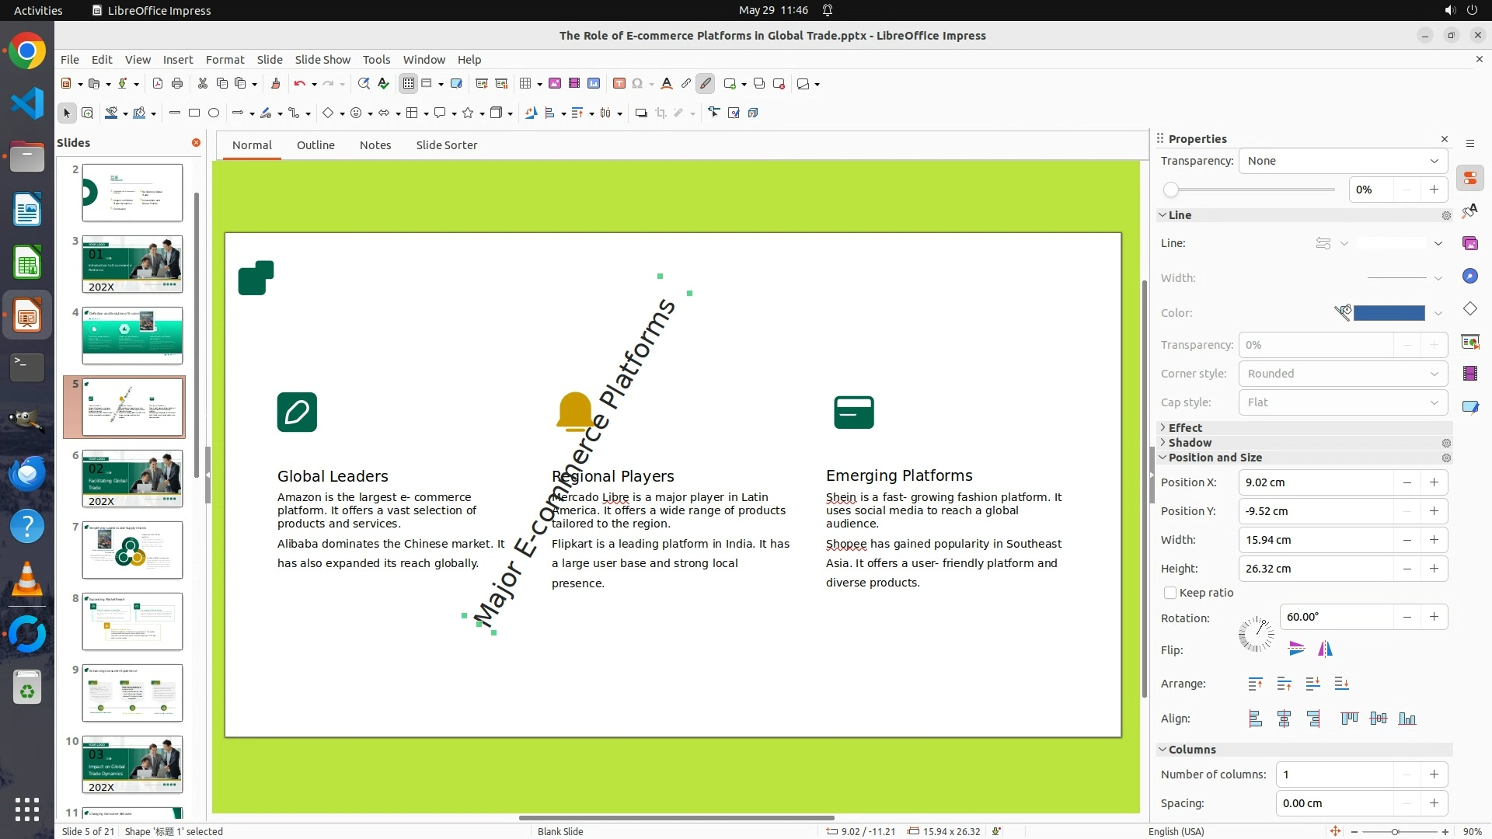Toggle the Keep ratio checkbox

tap(1170, 593)
